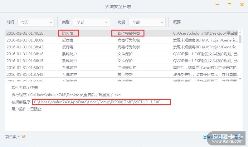Click the scroll-down arrow of the log list
The height and width of the screenshot is (147, 248).
[x=240, y=79]
